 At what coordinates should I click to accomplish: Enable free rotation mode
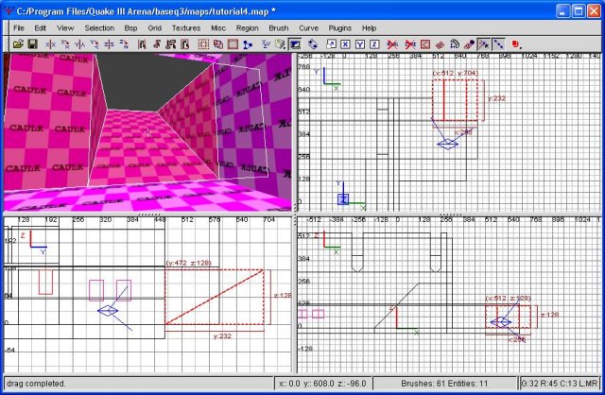tap(313, 44)
